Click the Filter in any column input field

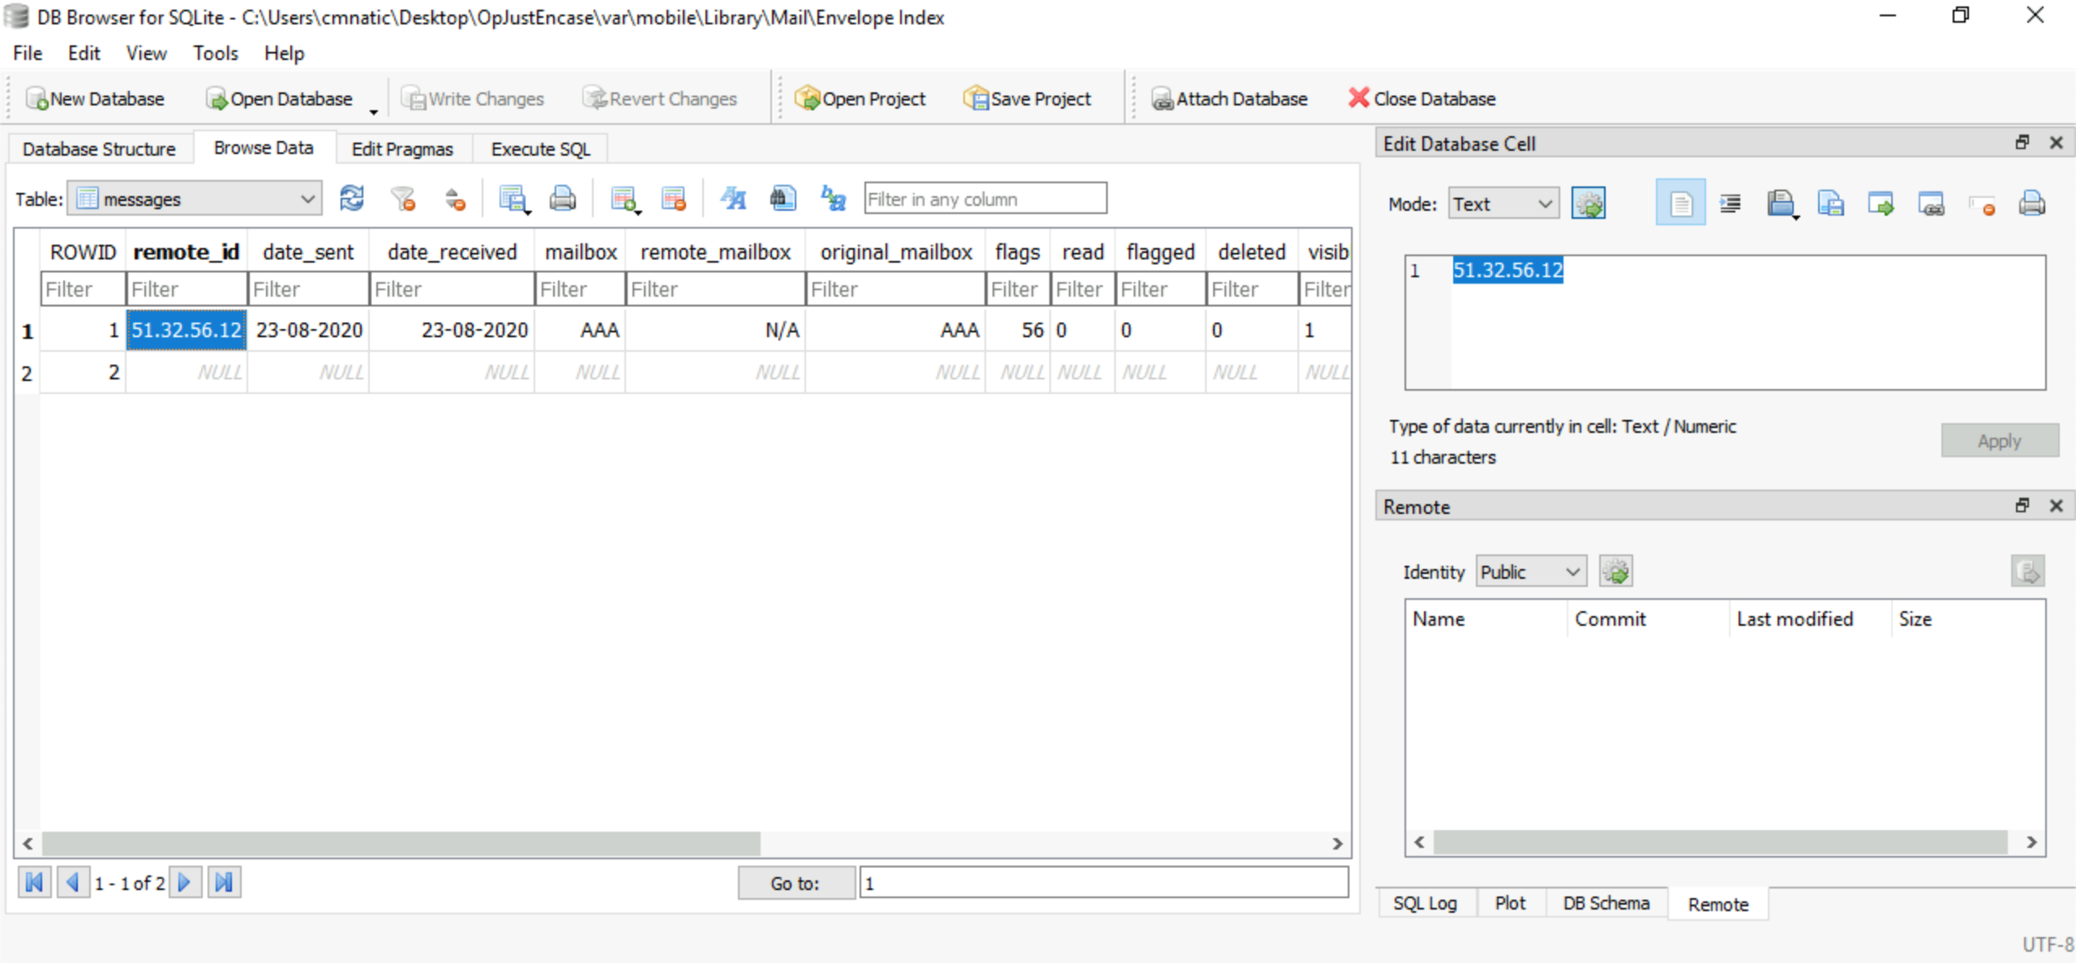[984, 199]
